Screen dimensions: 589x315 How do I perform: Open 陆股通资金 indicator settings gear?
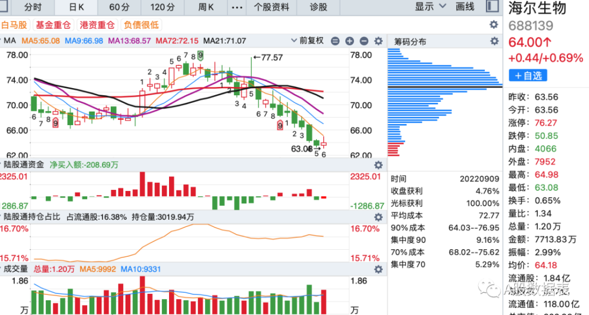click(378, 165)
